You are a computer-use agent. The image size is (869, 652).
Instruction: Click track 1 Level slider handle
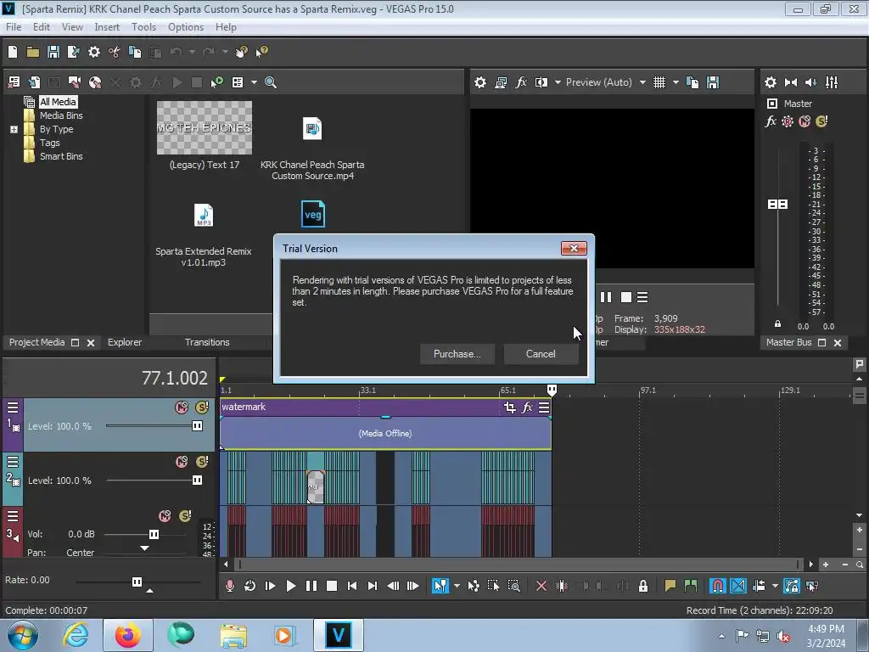[197, 426]
